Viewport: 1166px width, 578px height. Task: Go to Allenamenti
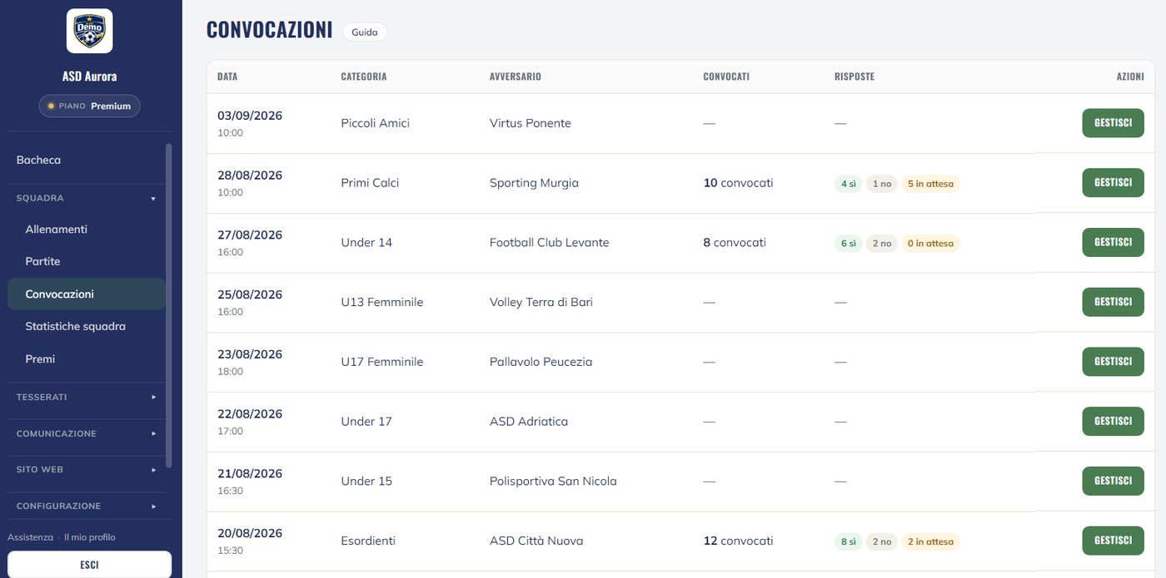(x=86, y=229)
